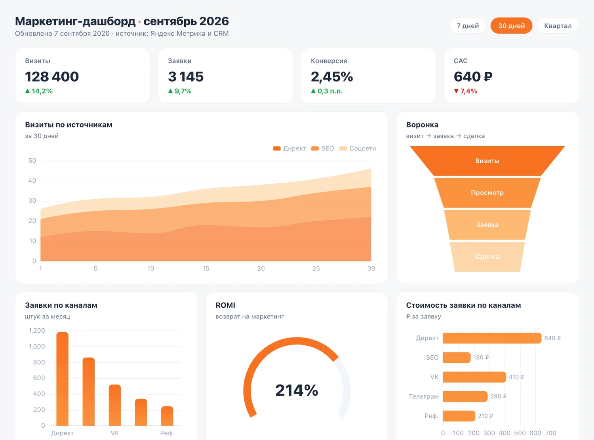Click the Телеграм 290 ₽ cost bar
Image resolution: width=594 pixels, height=440 pixels.
click(465, 396)
